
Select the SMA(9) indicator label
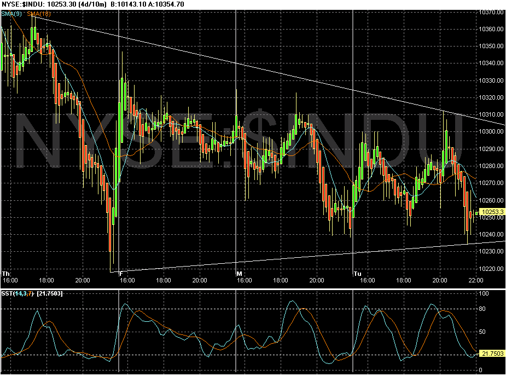pos(11,14)
